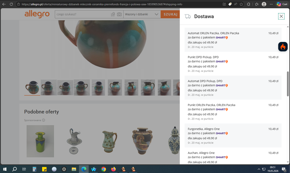Select the eighth jug thumbnail
The height and width of the screenshot is (173, 290).
coord(148,88)
